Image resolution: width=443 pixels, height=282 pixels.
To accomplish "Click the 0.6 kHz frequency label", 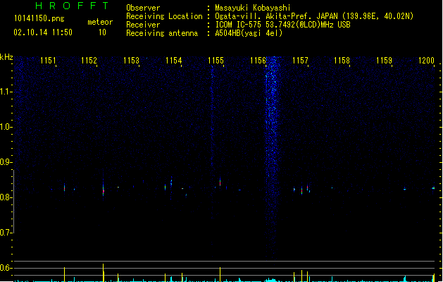I will coord(6,268).
